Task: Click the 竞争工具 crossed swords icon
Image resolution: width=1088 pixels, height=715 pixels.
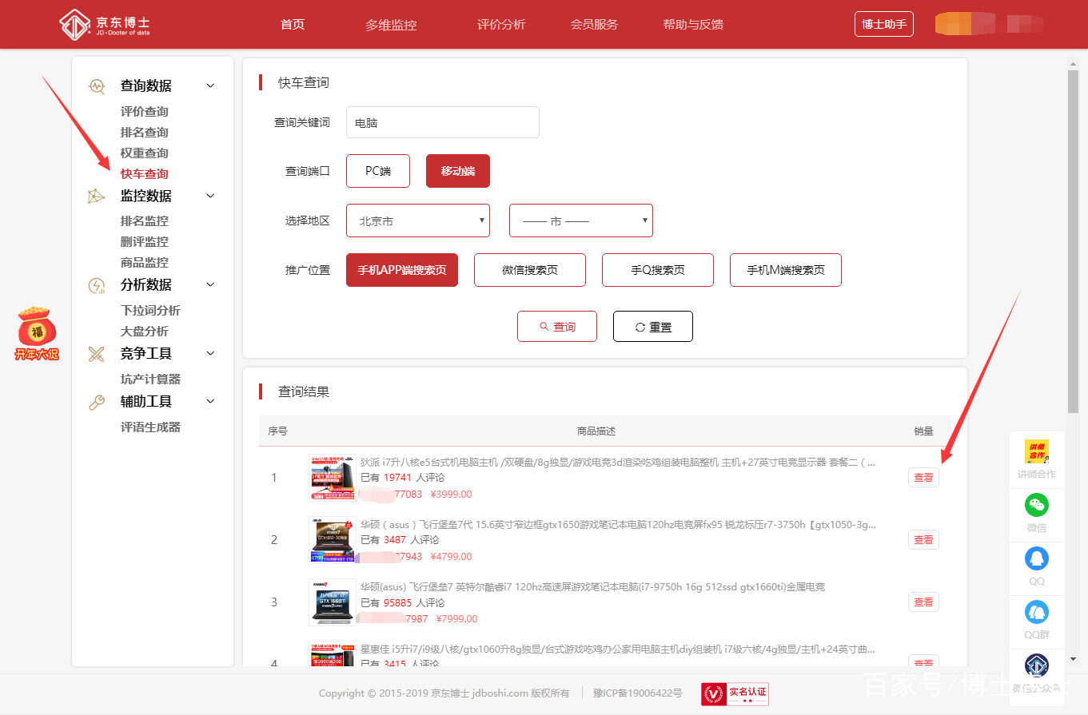Action: click(97, 354)
